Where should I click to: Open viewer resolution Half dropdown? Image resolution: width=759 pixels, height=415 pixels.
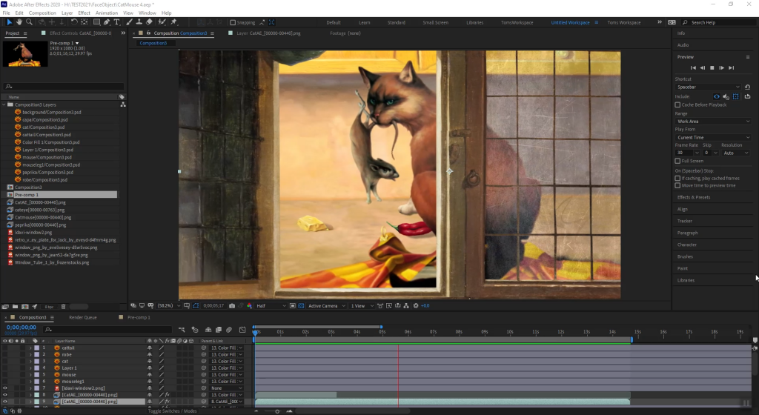tap(271, 305)
